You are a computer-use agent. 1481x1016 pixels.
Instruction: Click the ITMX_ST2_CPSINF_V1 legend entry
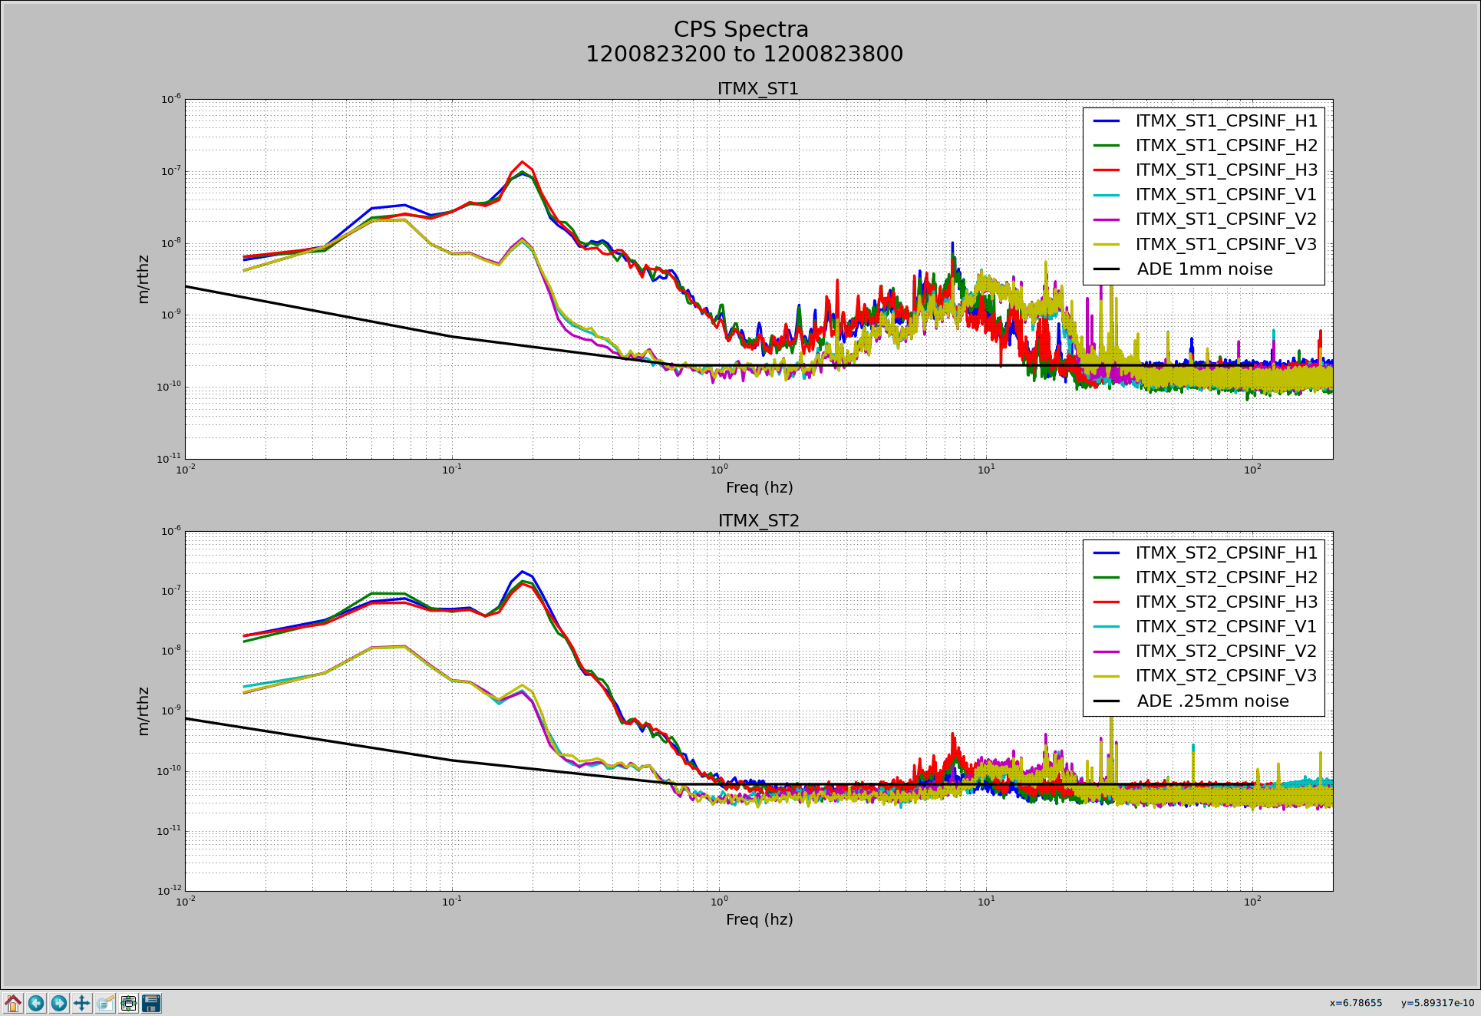coord(1225,627)
